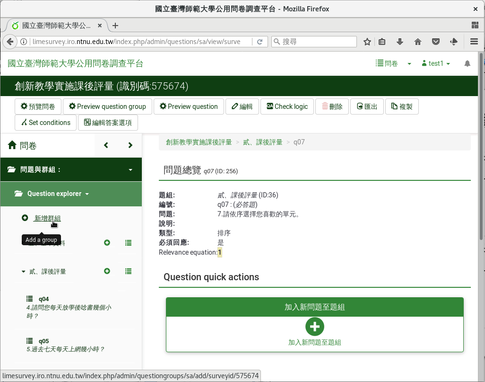Viewport: 485px width, 382px height.
Task: Click the q05 question list icon
Action: (x=29, y=341)
